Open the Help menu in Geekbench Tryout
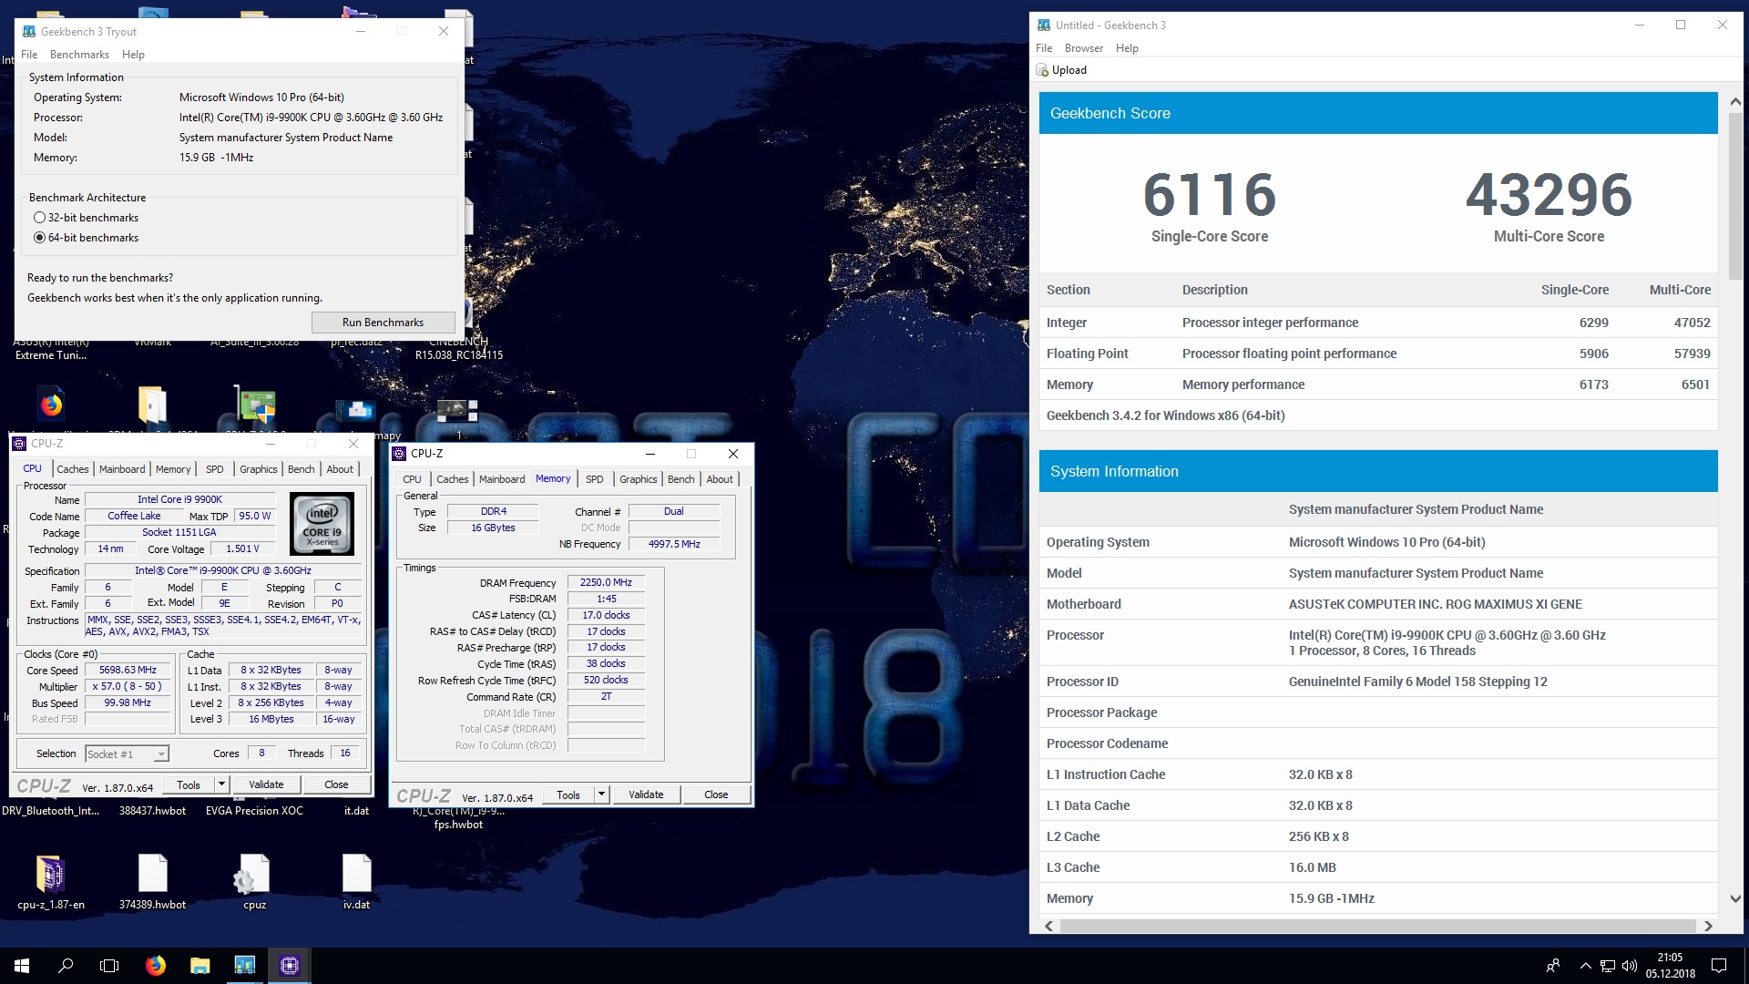The height and width of the screenshot is (984, 1749). point(133,55)
